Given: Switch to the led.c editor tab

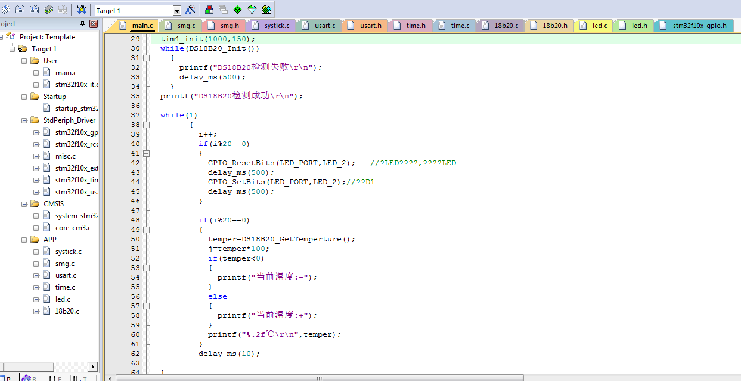Looking at the screenshot, I should 594,26.
